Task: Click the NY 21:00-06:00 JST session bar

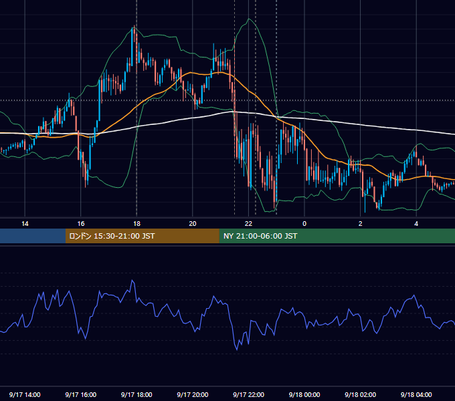Action: tap(337, 236)
